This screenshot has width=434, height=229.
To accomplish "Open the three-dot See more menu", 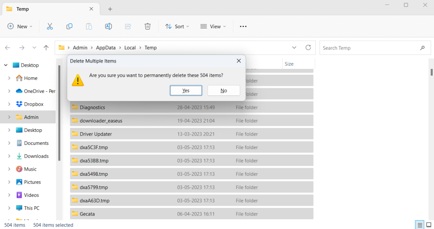I will 243,26.
